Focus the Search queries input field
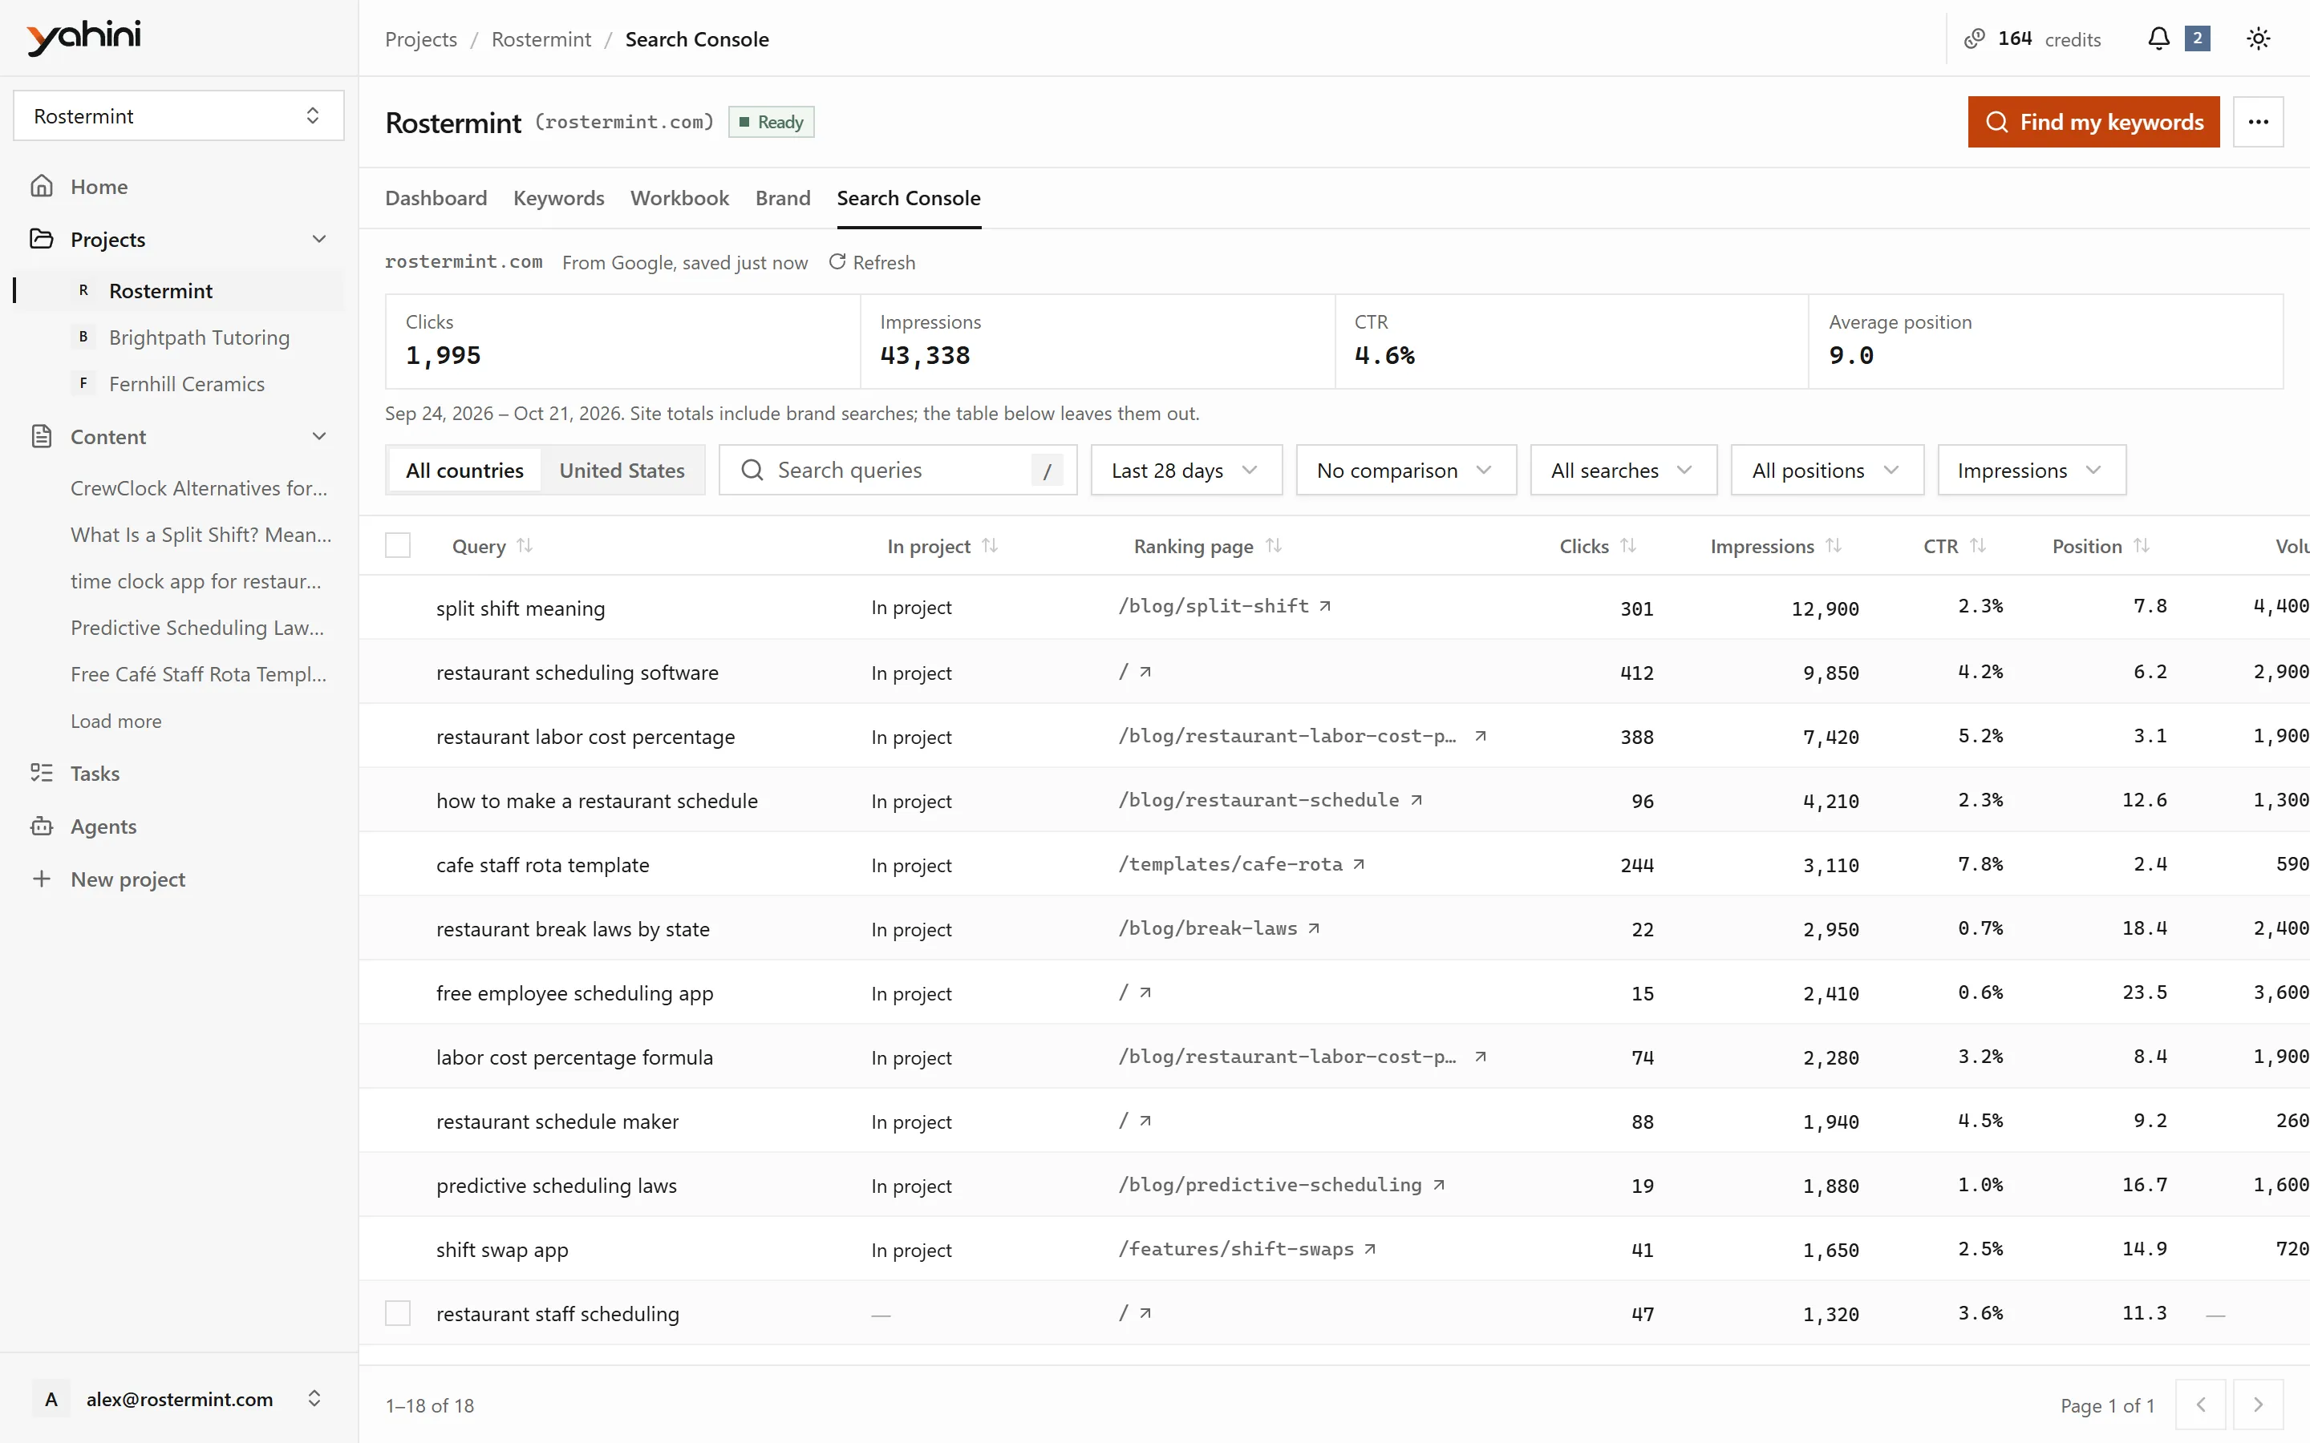 click(x=898, y=470)
